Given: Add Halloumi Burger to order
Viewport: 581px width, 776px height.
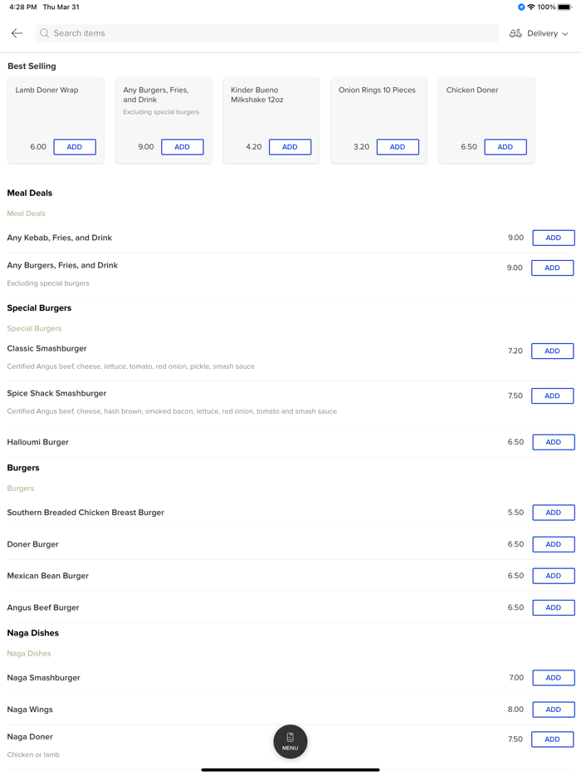Looking at the screenshot, I should (553, 442).
